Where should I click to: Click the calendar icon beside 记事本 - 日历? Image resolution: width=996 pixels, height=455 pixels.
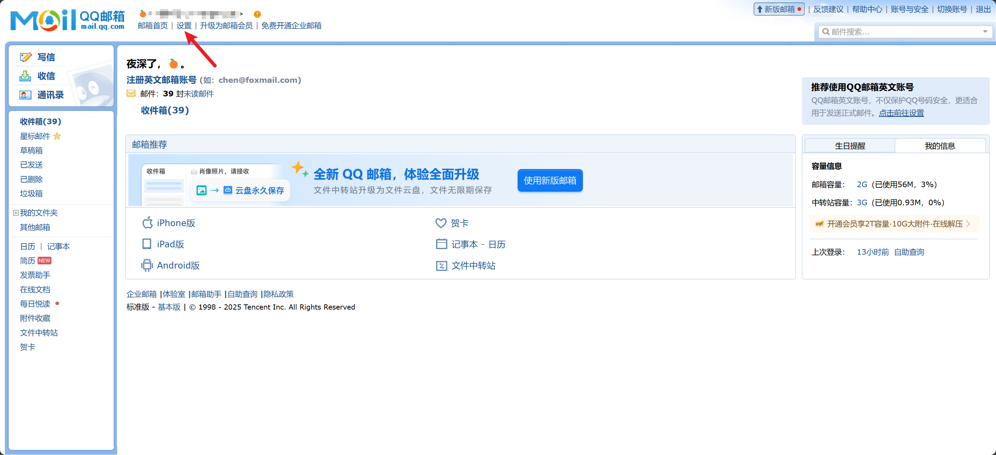click(x=441, y=244)
